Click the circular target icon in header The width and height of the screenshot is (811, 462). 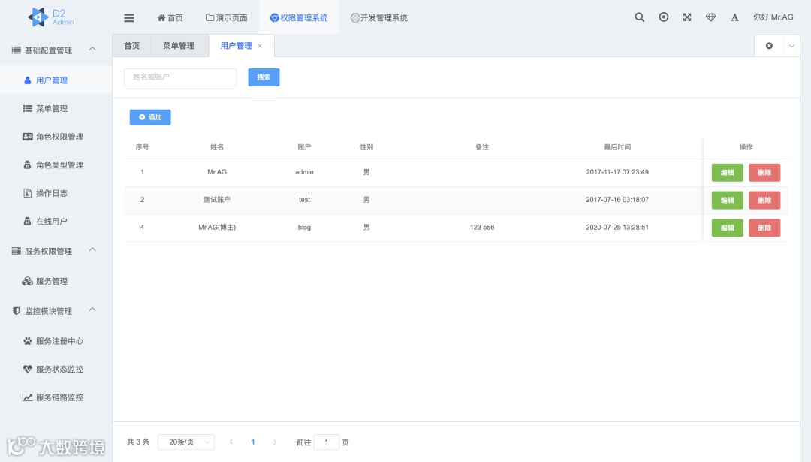coord(664,17)
